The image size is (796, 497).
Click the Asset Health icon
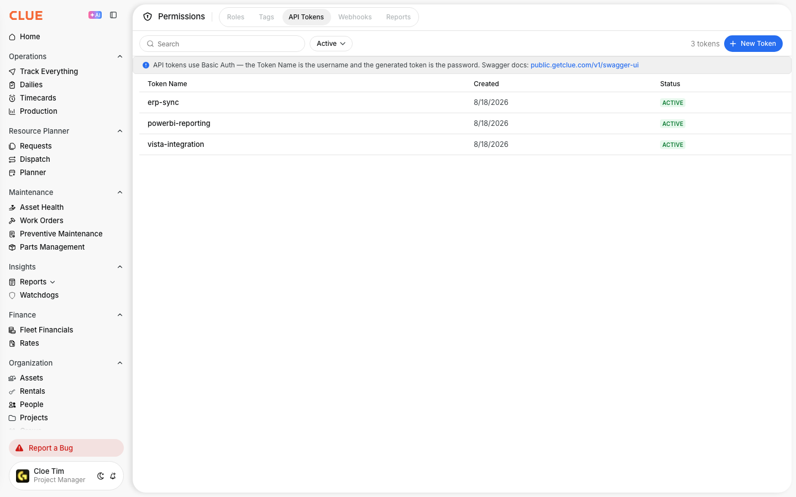(12, 208)
